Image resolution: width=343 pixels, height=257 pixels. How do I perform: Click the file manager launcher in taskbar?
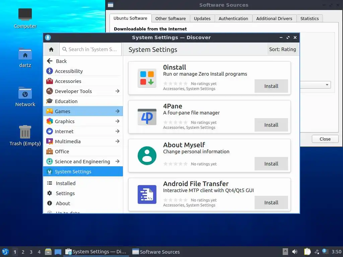pyautogui.click(x=48, y=252)
